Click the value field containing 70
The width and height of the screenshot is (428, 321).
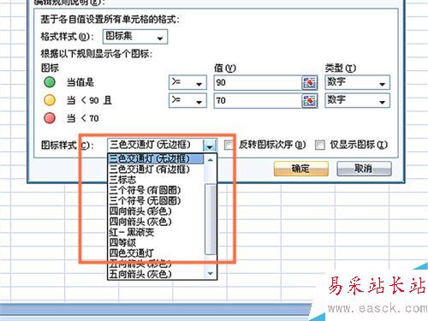[x=258, y=101]
